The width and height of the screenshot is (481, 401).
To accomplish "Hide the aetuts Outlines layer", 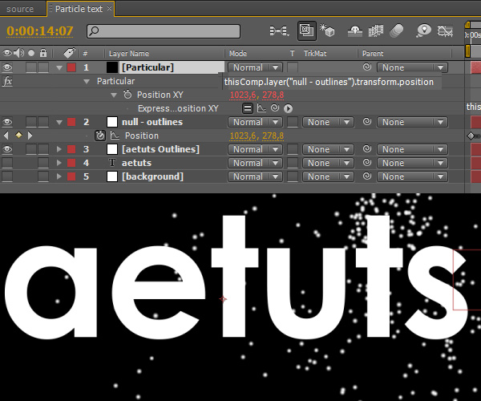I will coord(7,149).
